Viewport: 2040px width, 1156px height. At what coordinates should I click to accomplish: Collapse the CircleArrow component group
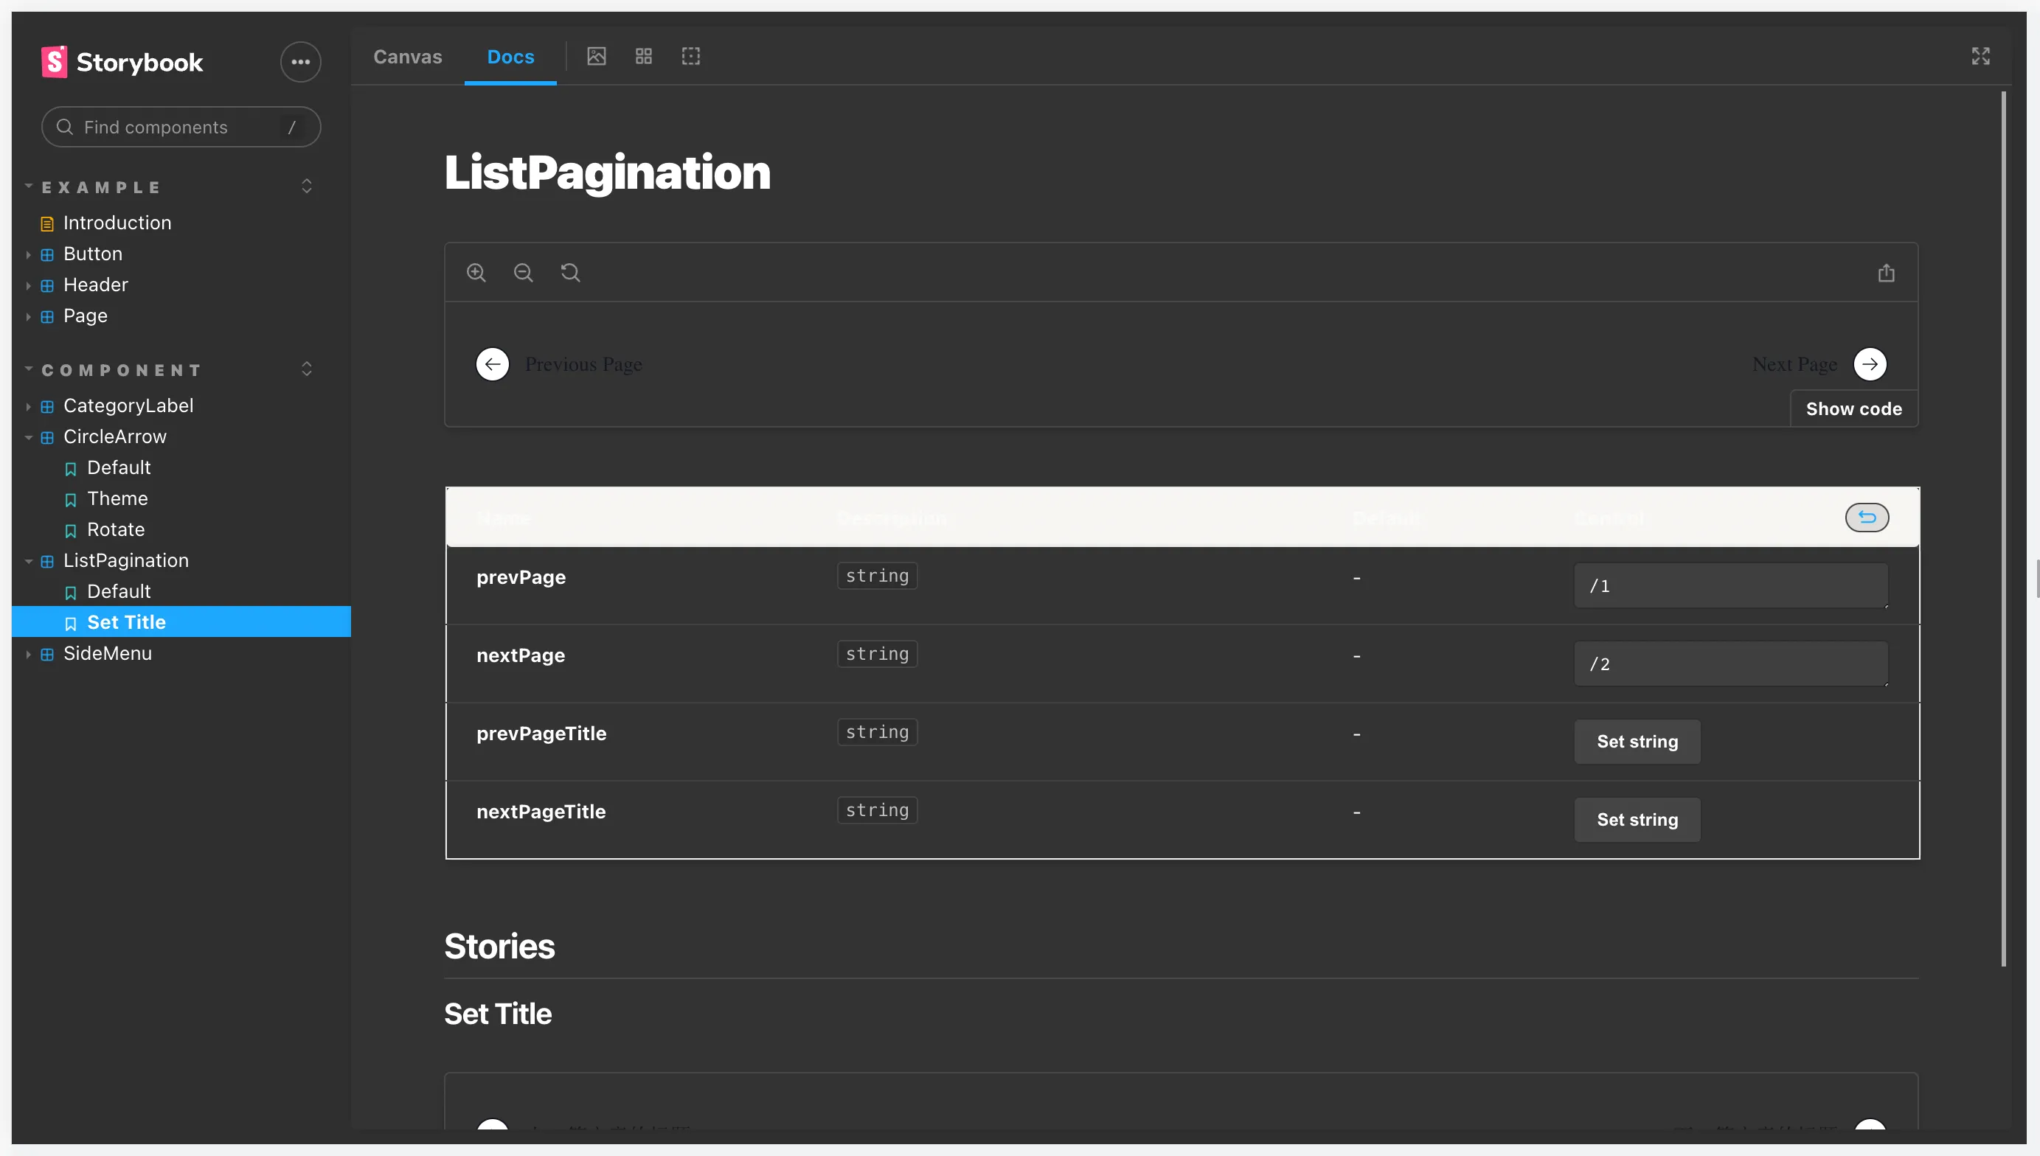29,436
